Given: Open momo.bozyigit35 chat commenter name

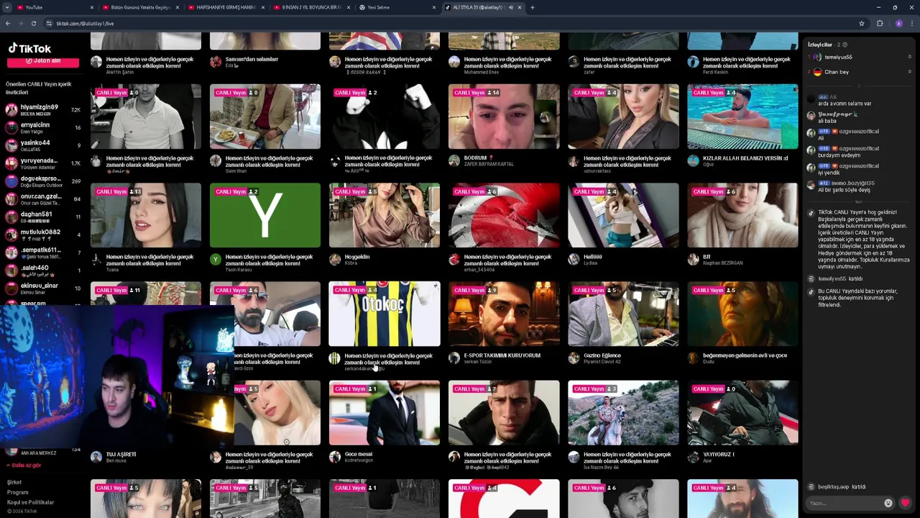Looking at the screenshot, I should pyautogui.click(x=852, y=183).
